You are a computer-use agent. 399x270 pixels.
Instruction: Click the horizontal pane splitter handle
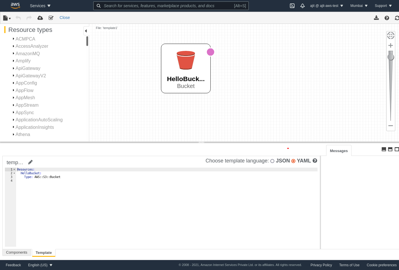click(x=201, y=142)
